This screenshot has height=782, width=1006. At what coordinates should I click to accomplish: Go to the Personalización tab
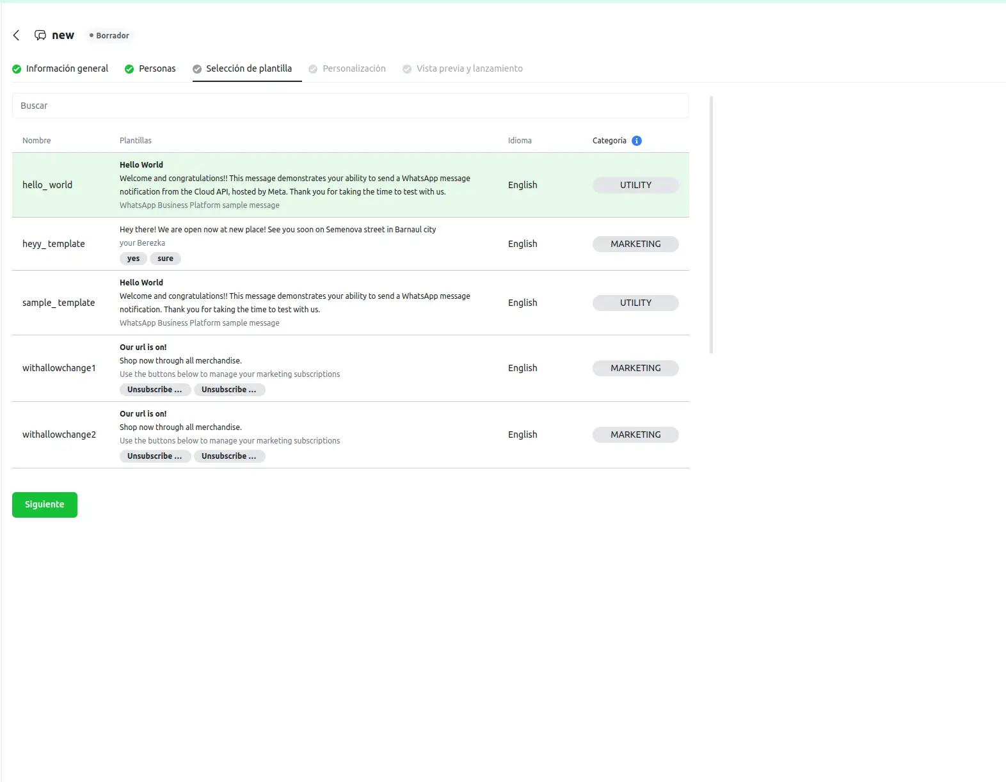tap(354, 68)
